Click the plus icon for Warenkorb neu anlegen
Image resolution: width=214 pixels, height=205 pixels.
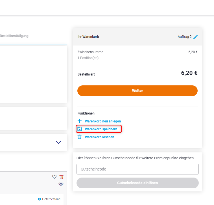[80, 121]
